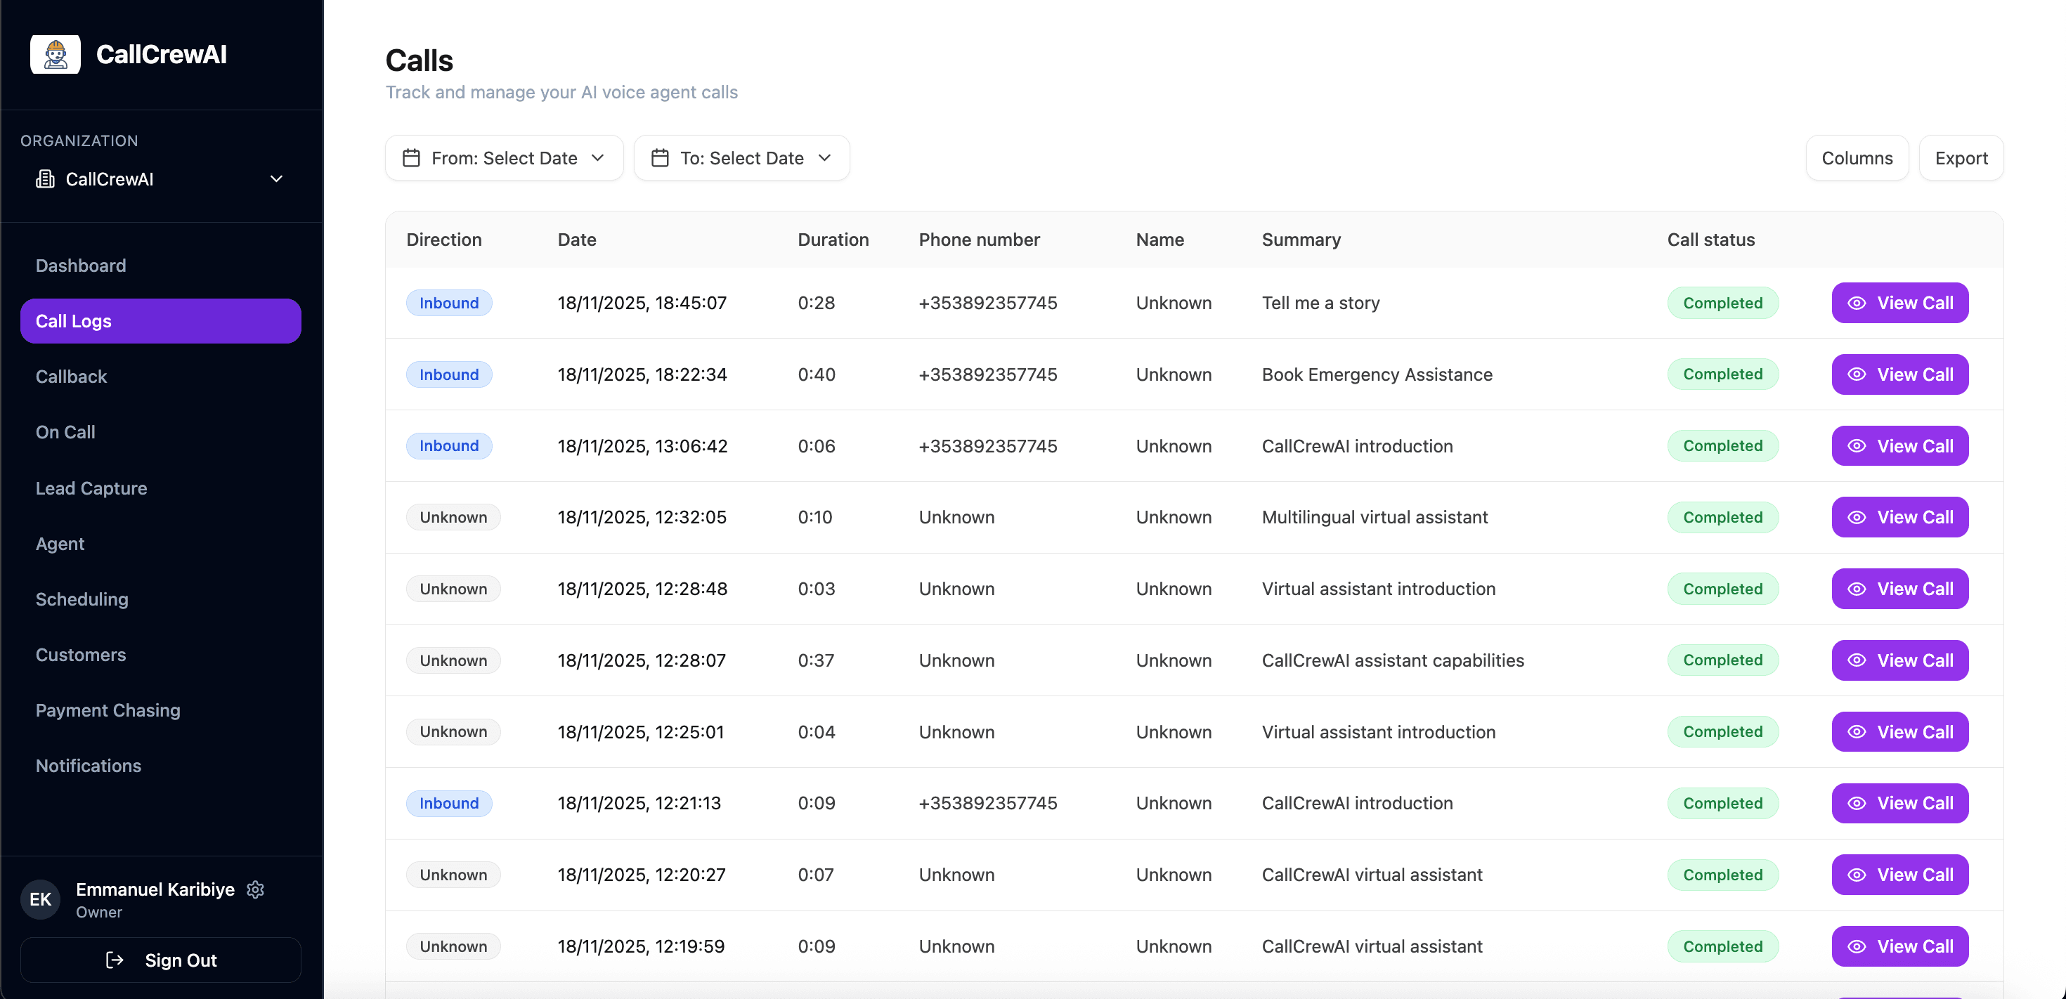Select the calendar icon in From date picker
The width and height of the screenshot is (2066, 999).
pyautogui.click(x=412, y=157)
